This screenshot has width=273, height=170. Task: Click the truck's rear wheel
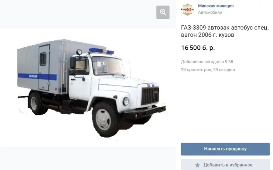click(x=36, y=103)
